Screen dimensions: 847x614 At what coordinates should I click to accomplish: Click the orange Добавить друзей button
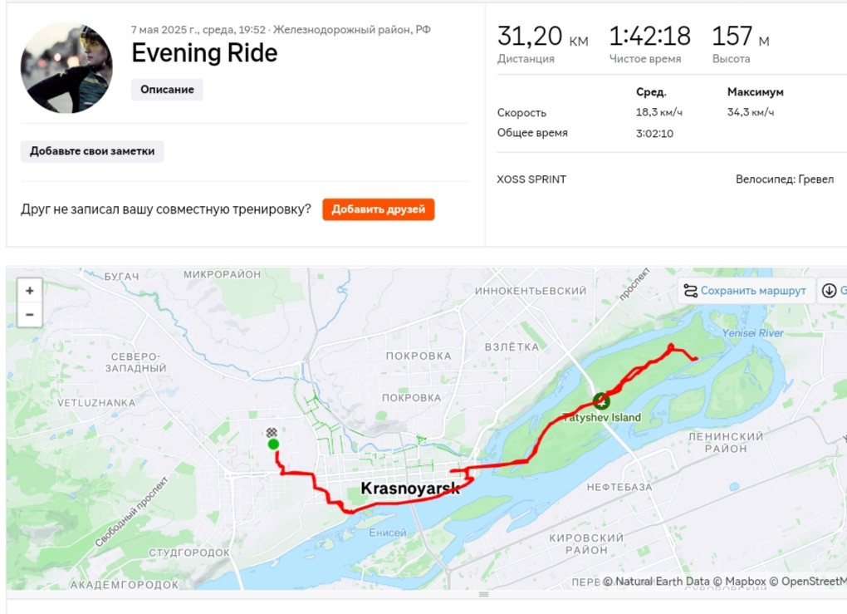click(x=378, y=209)
